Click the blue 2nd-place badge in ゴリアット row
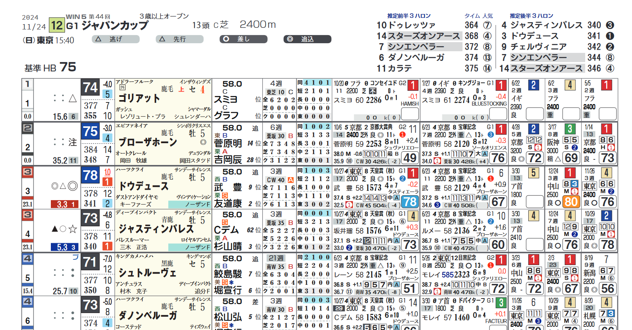This screenshot has width=632, height=330. tap(534, 85)
